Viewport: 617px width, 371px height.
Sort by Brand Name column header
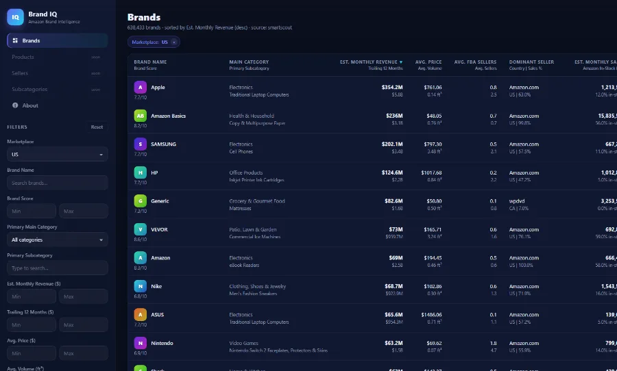click(x=150, y=62)
